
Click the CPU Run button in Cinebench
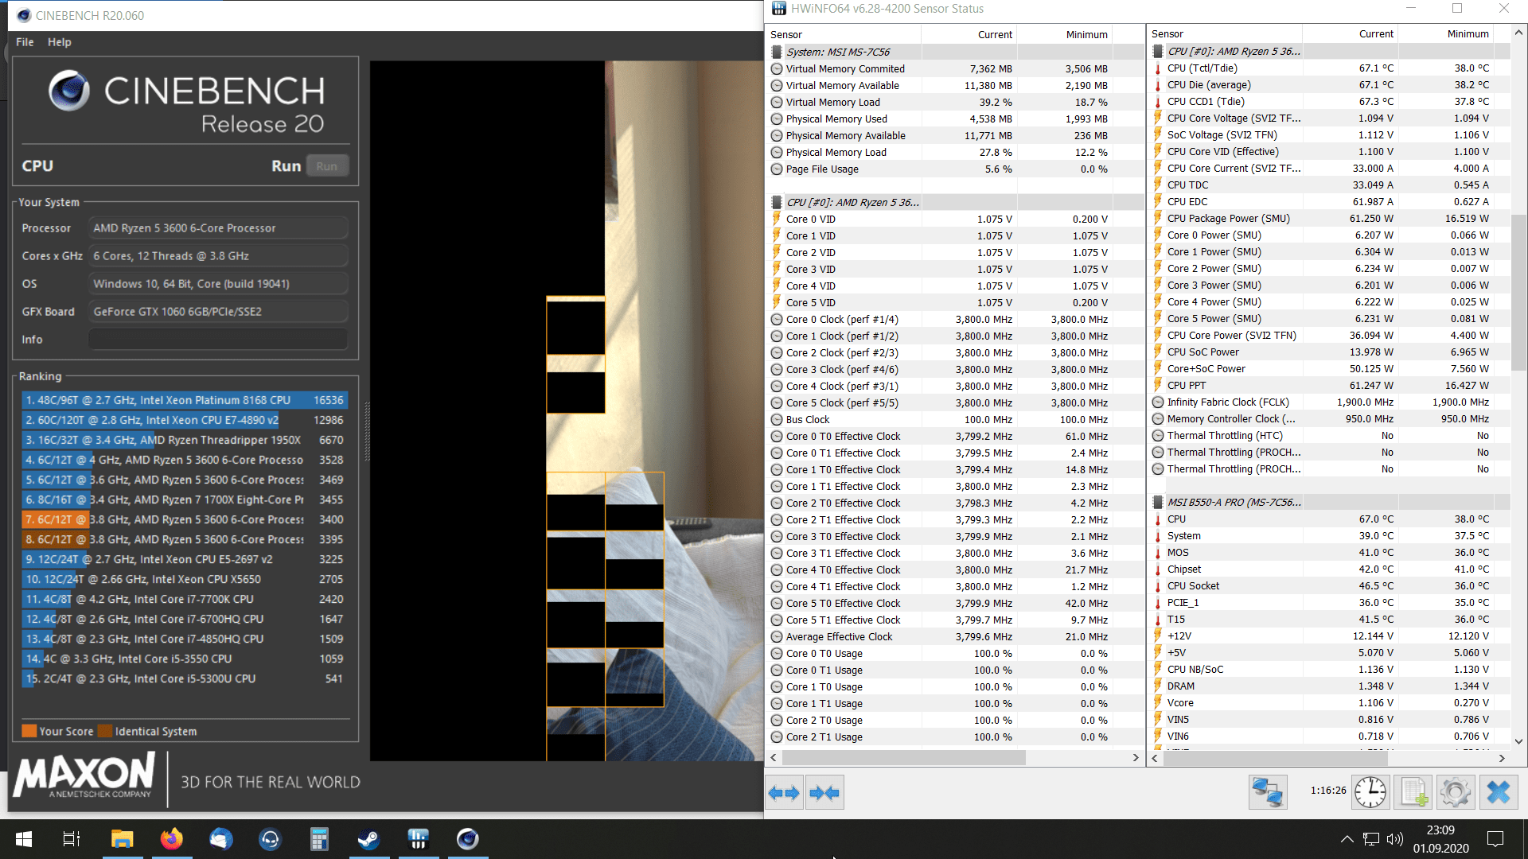click(327, 166)
